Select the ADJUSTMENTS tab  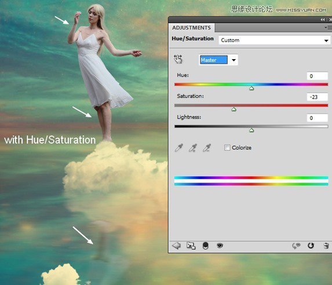click(191, 28)
